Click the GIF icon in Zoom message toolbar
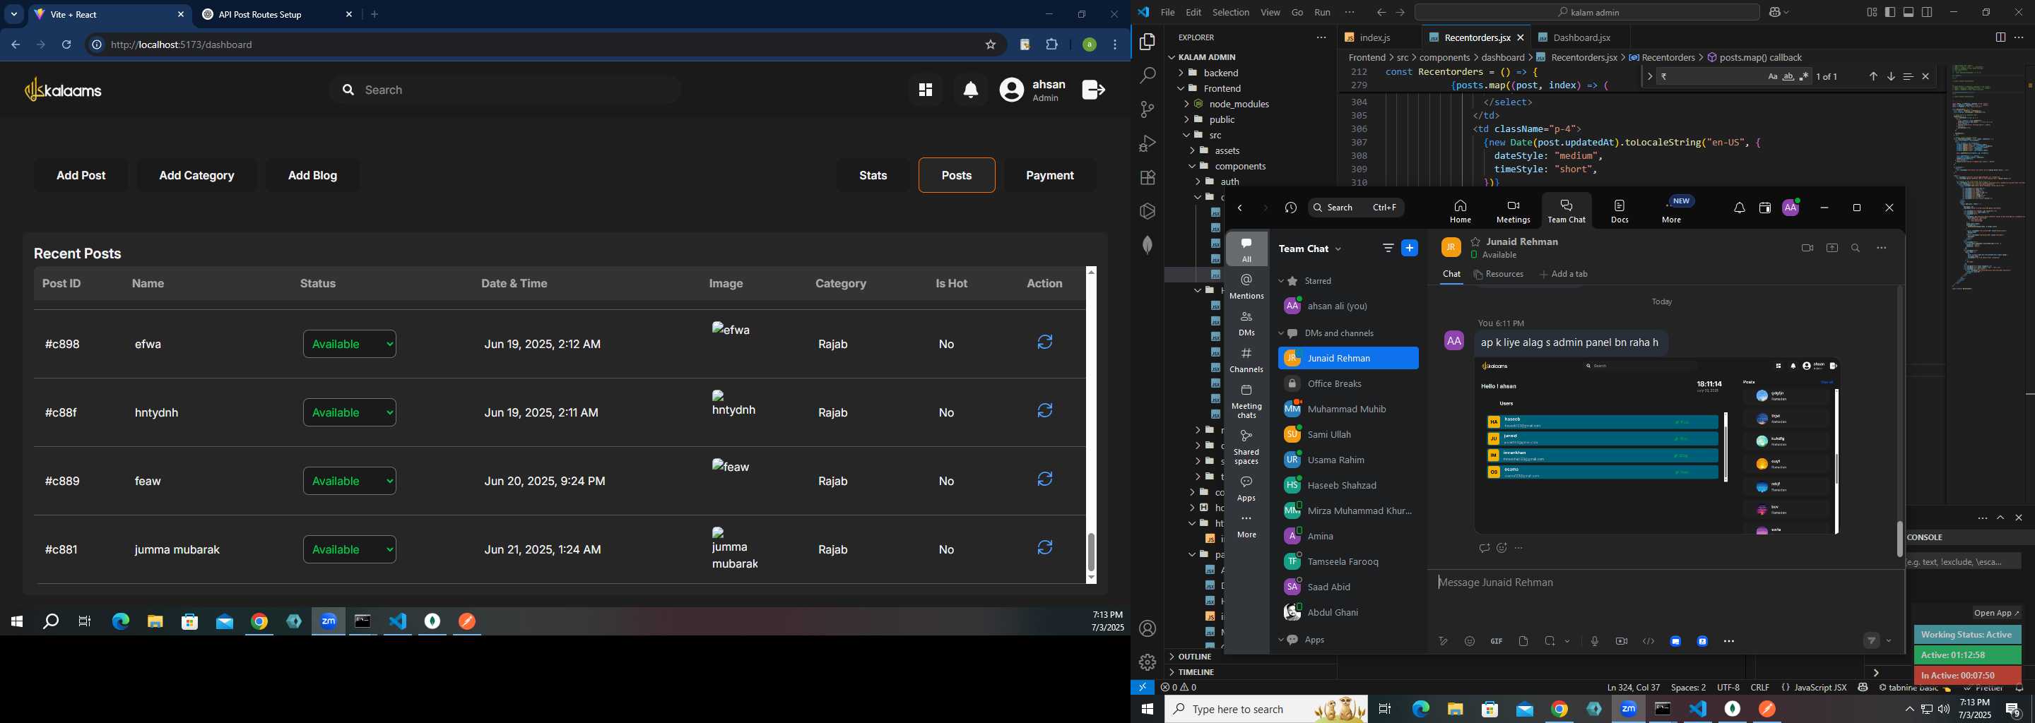 pos(1497,642)
